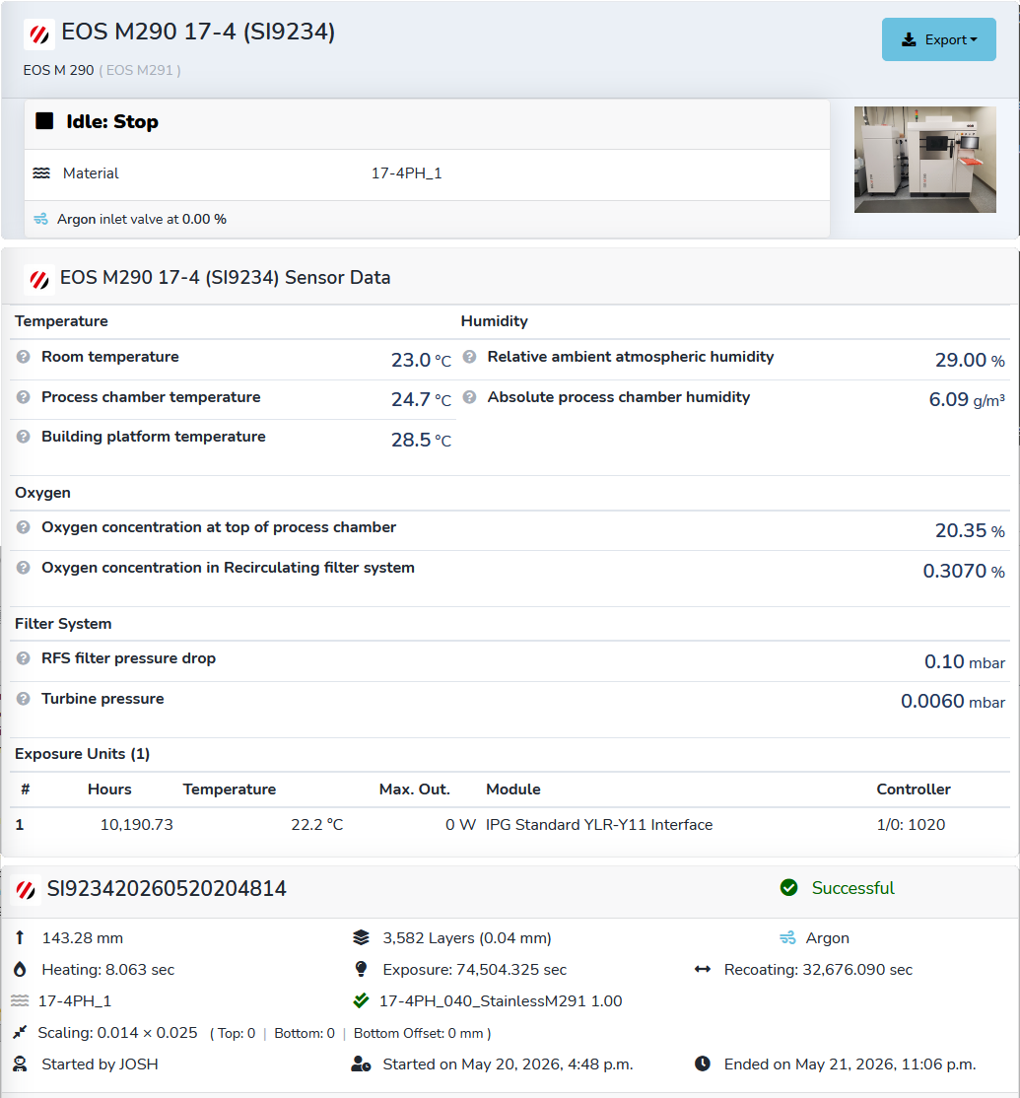The height and width of the screenshot is (1098, 1020).
Task: Click the Material waves icon
Action: click(41, 172)
